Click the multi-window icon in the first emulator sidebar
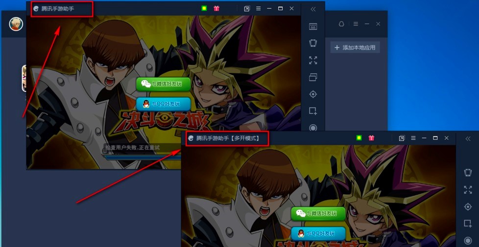 click(313, 77)
